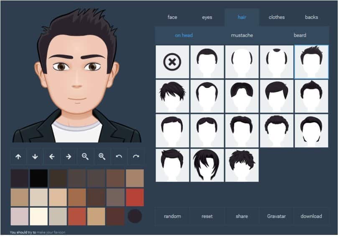
Task: Undo the last change
Action: [119, 157]
